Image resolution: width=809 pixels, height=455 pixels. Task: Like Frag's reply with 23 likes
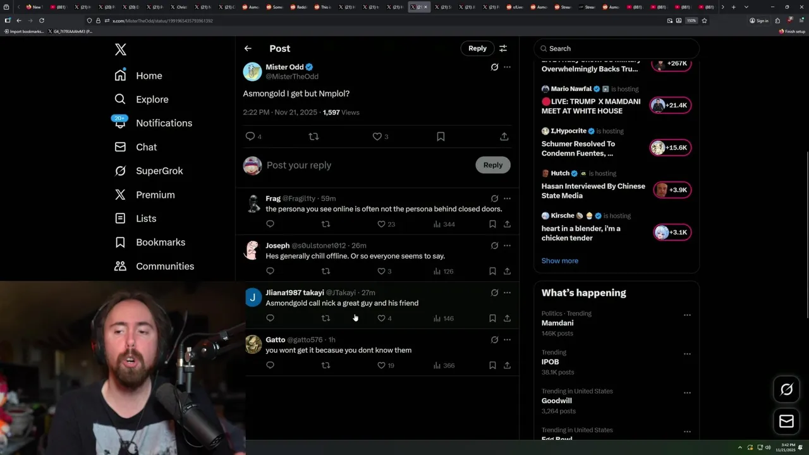381,224
